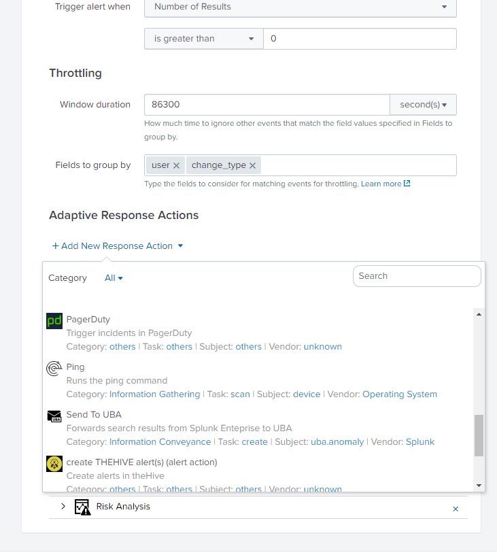
Task: Filter by vendor Operating System
Action: [400, 394]
